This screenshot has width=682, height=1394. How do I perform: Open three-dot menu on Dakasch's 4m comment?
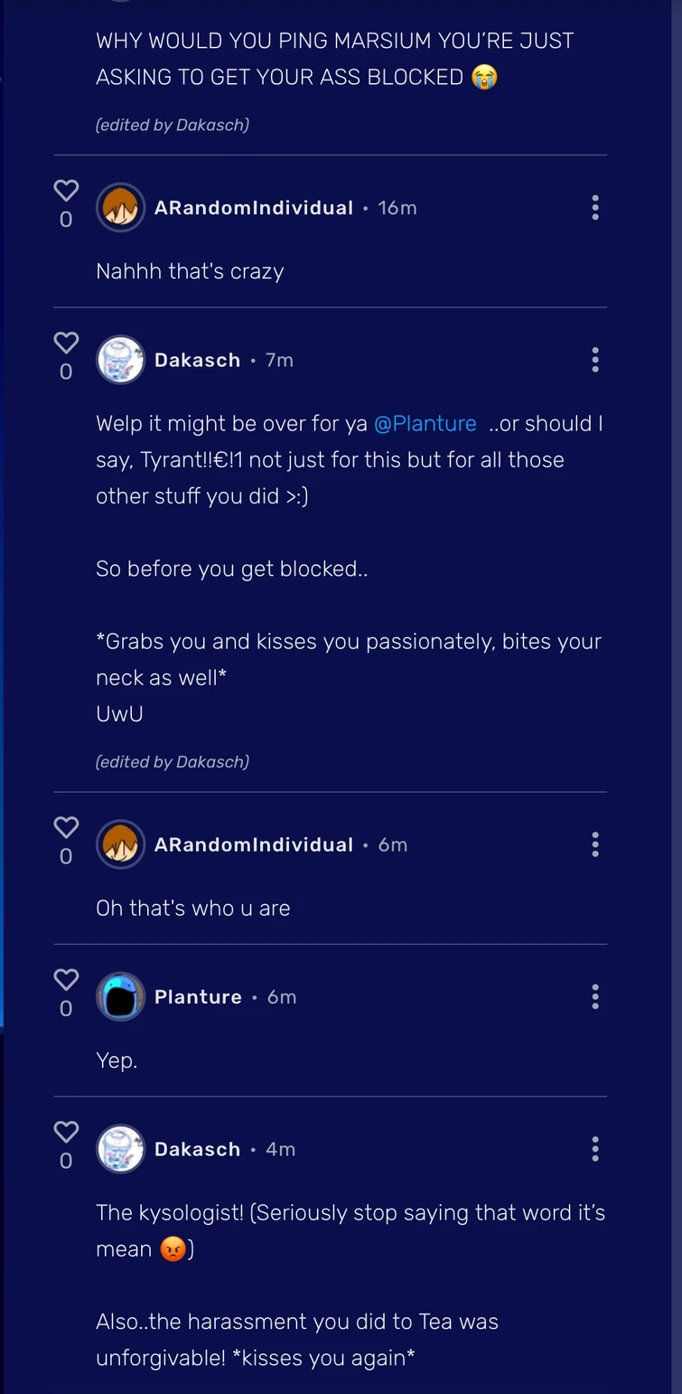594,1149
